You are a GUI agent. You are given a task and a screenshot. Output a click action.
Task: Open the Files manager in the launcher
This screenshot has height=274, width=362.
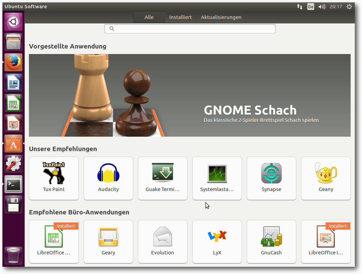13,42
